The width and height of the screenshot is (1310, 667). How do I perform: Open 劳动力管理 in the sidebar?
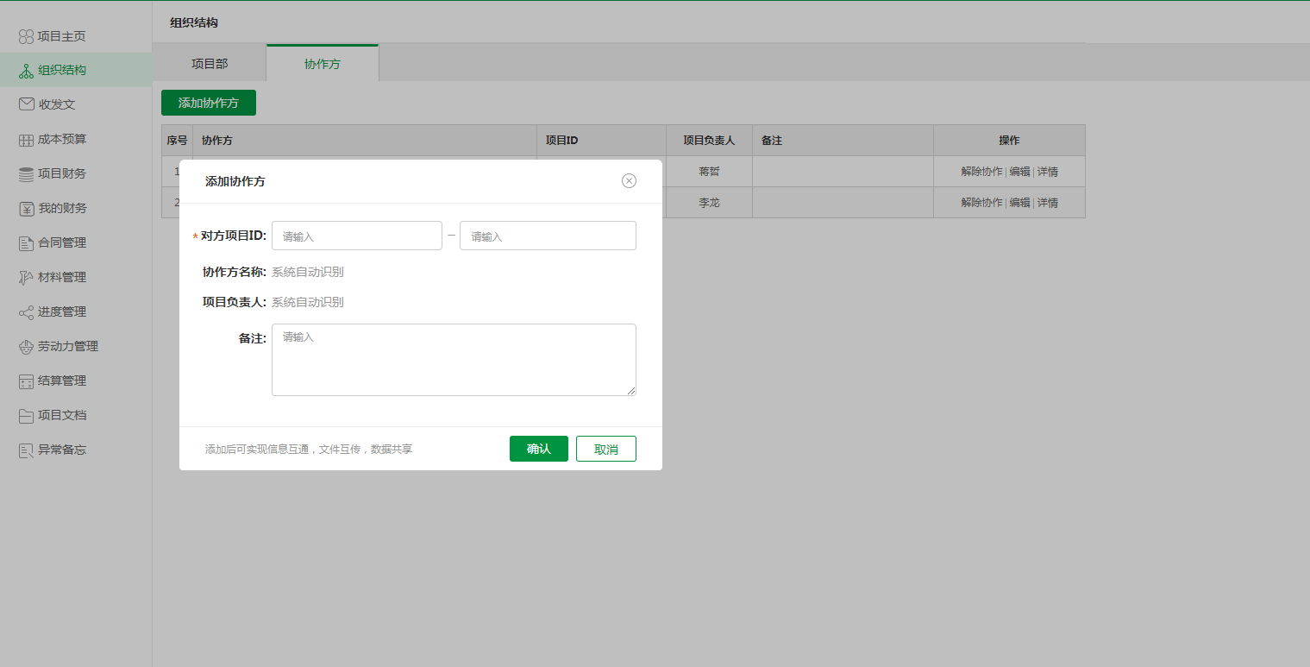[76, 346]
